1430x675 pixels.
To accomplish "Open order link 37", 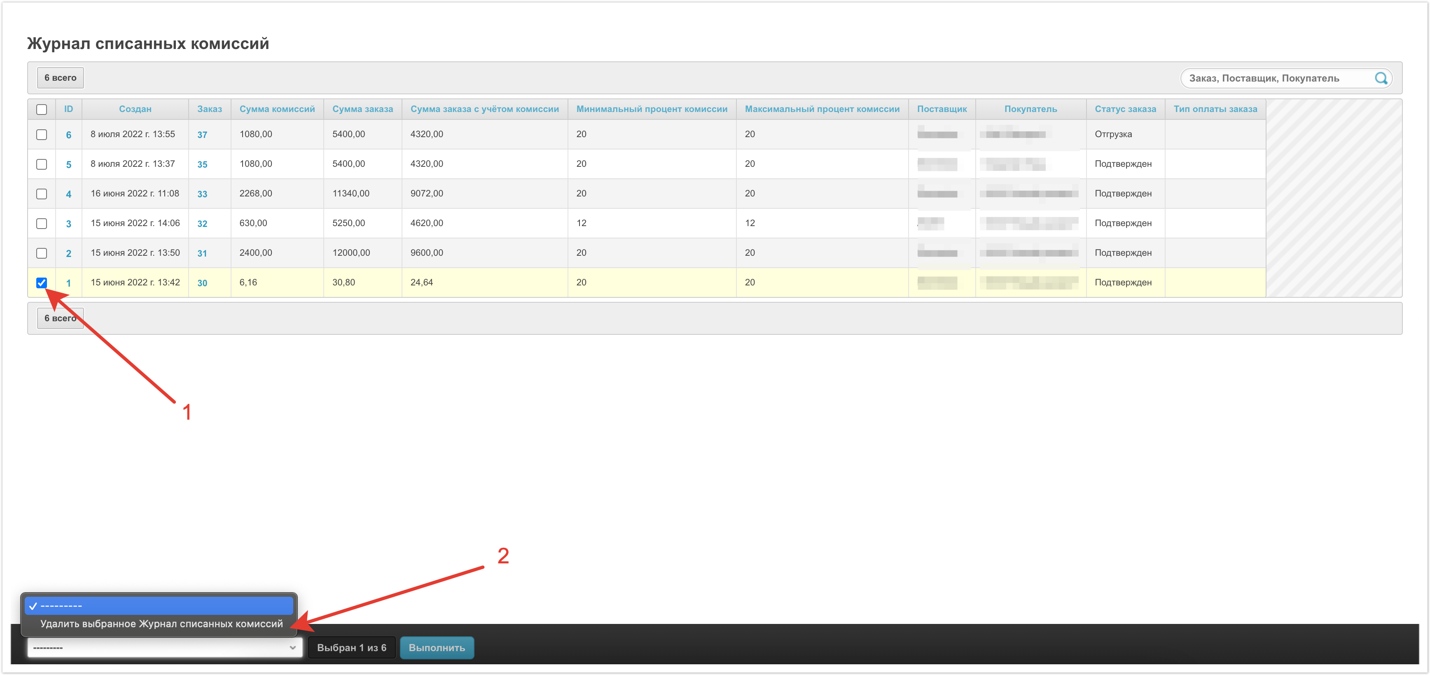I will coord(202,135).
